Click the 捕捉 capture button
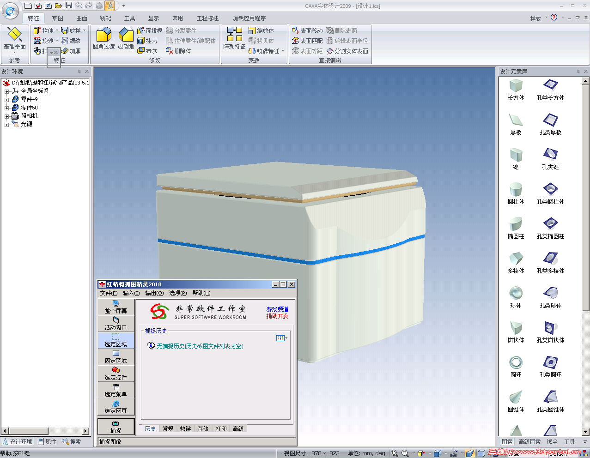Viewport: 590px width, 458px height. [x=116, y=427]
